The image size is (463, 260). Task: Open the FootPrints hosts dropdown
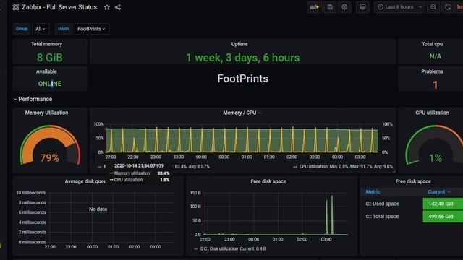[x=92, y=29]
